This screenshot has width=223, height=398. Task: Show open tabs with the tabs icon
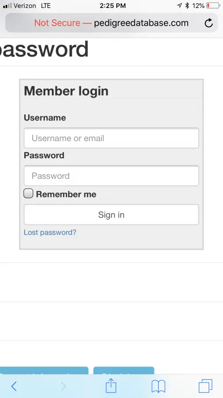(205, 386)
